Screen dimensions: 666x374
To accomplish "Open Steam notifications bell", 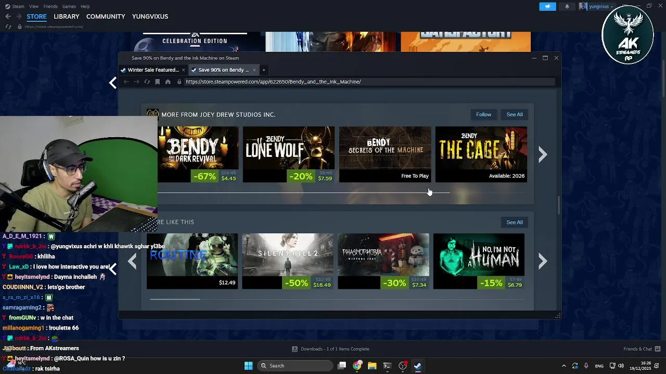I will 567,6.
